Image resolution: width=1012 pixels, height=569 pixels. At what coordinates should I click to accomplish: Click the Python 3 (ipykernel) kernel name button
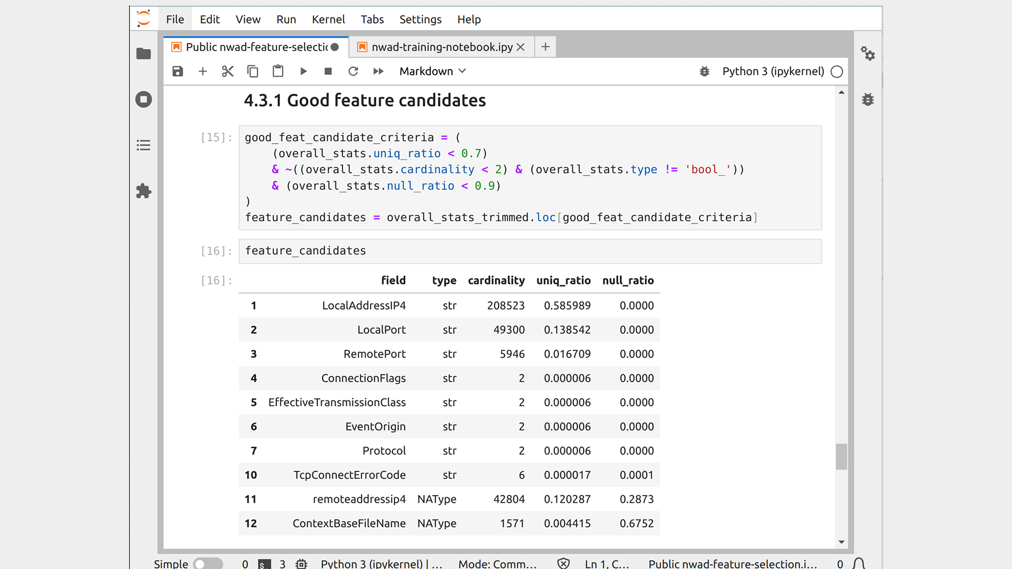(773, 71)
